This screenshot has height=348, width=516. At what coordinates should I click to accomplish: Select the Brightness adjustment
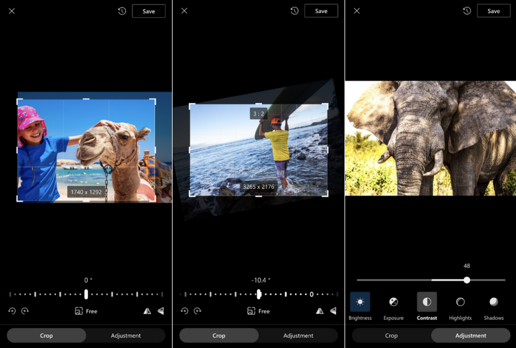pos(360,306)
